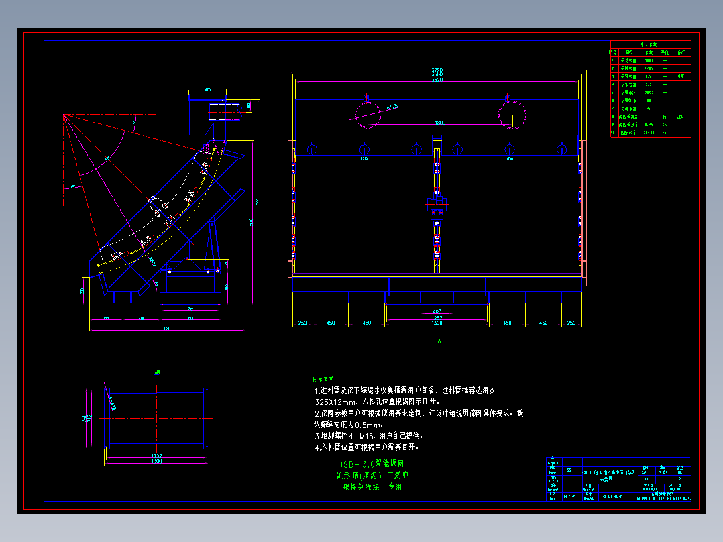Click the 弧形筛(煤泥) 宁夏申 title line

[x=372, y=475]
